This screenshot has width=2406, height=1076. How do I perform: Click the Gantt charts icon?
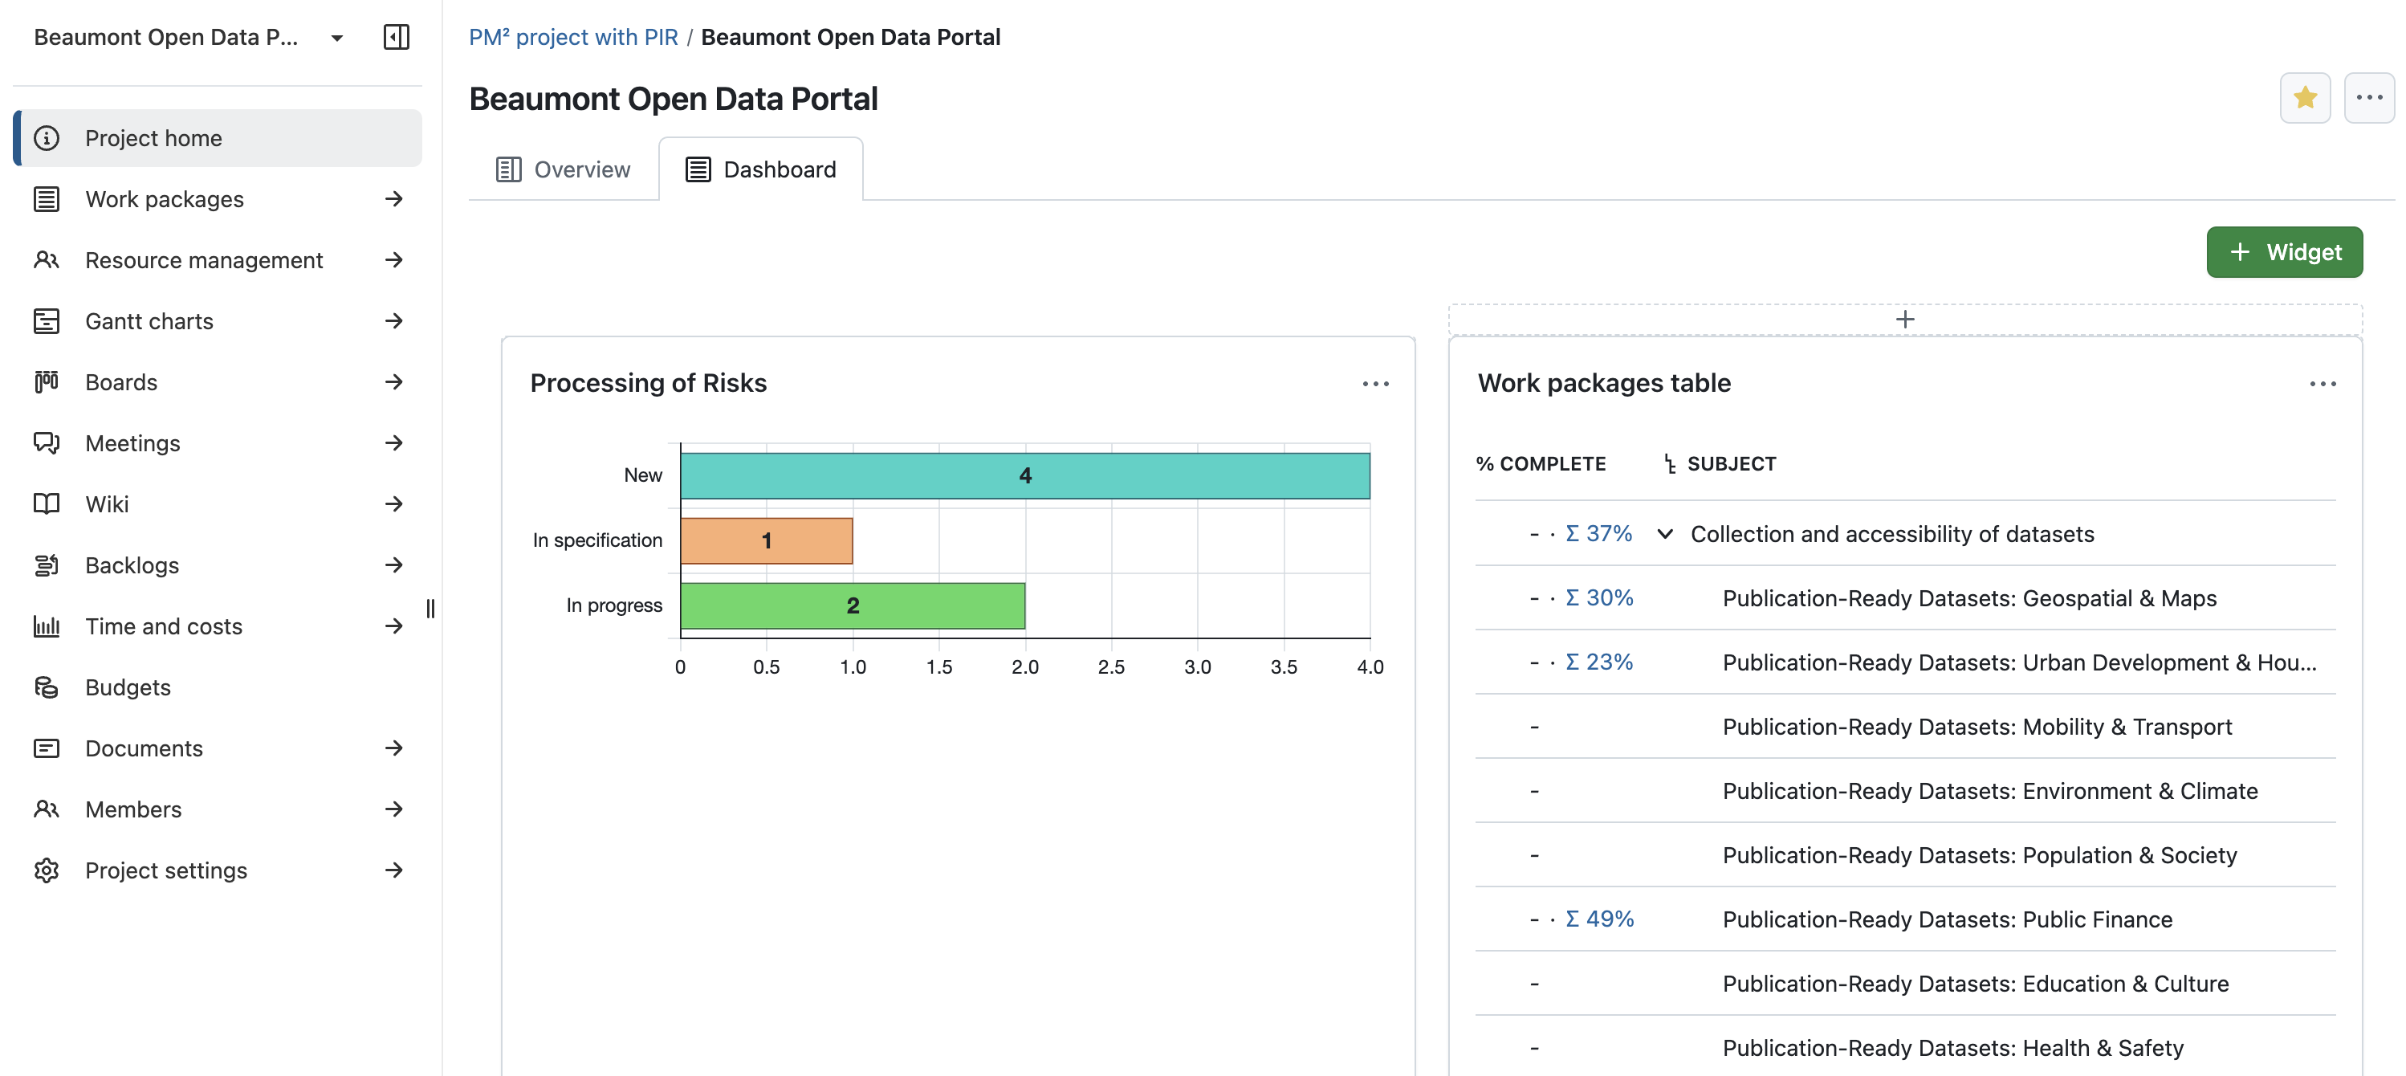coord(47,321)
